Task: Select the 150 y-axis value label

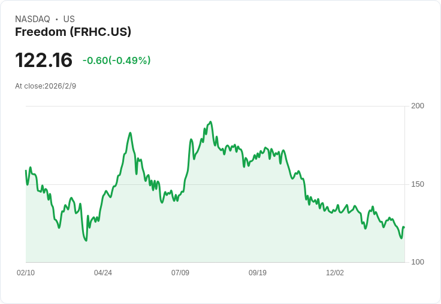Action: (x=418, y=184)
